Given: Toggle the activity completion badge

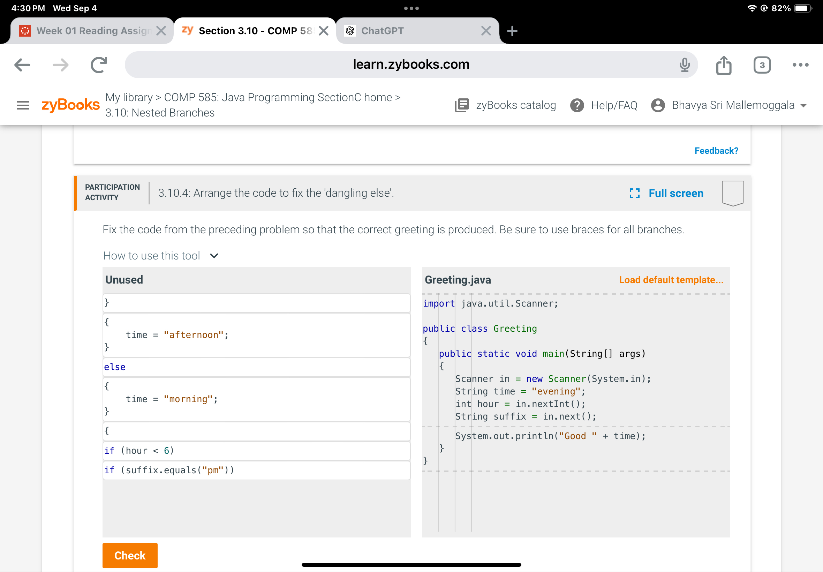Looking at the screenshot, I should coord(732,193).
